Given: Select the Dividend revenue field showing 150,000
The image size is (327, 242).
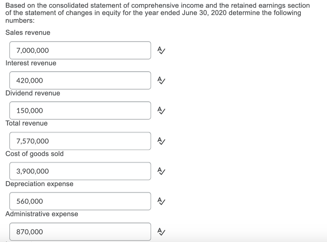Looking at the screenshot, I should tap(80, 111).
